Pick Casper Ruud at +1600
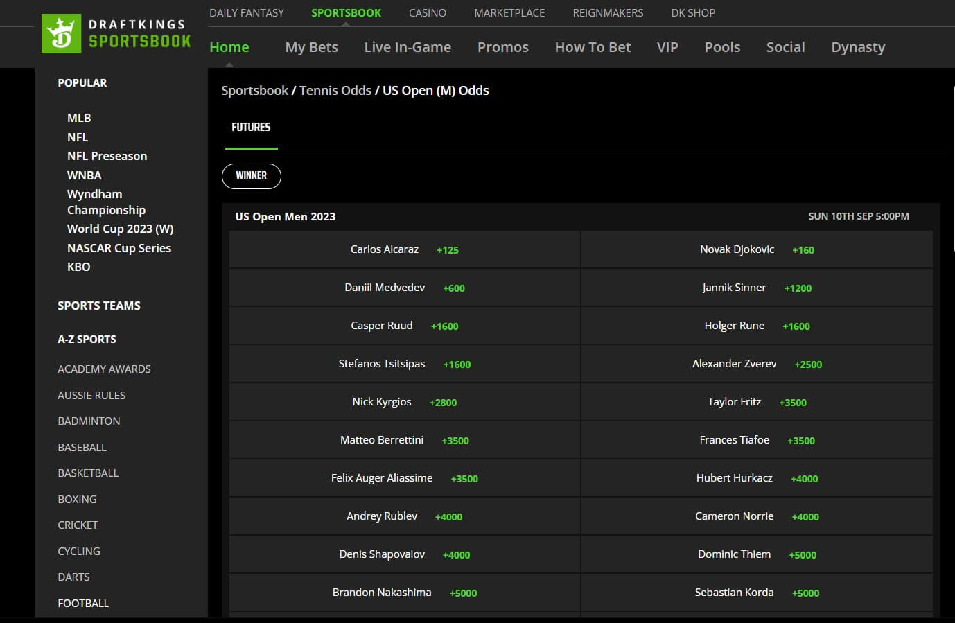This screenshot has width=955, height=623. (x=405, y=326)
